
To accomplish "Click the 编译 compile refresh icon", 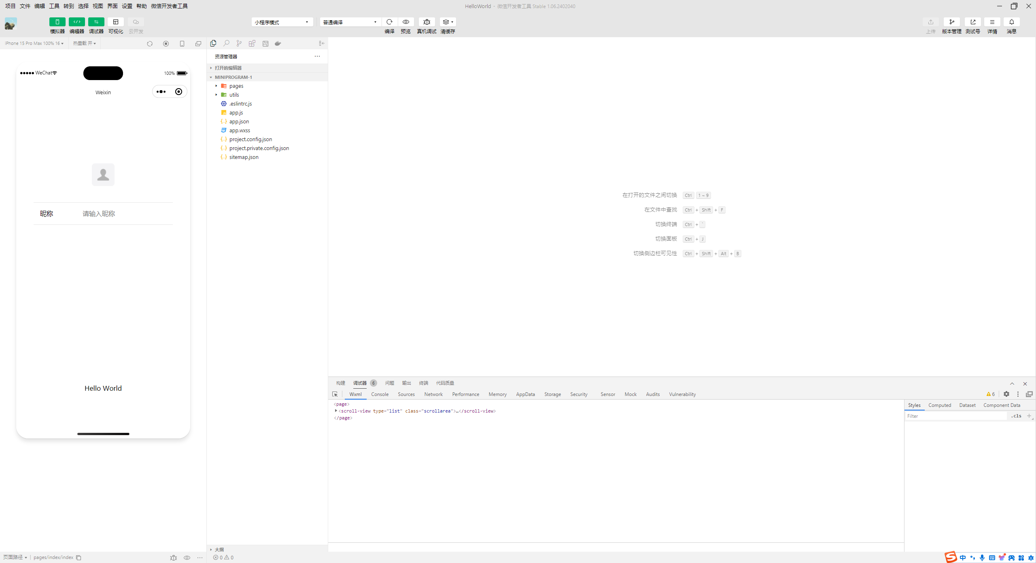I will click(x=389, y=22).
